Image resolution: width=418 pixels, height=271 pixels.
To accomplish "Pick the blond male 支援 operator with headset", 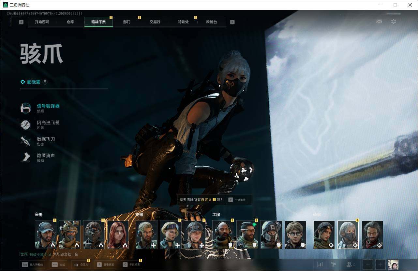I will [x=146, y=235].
